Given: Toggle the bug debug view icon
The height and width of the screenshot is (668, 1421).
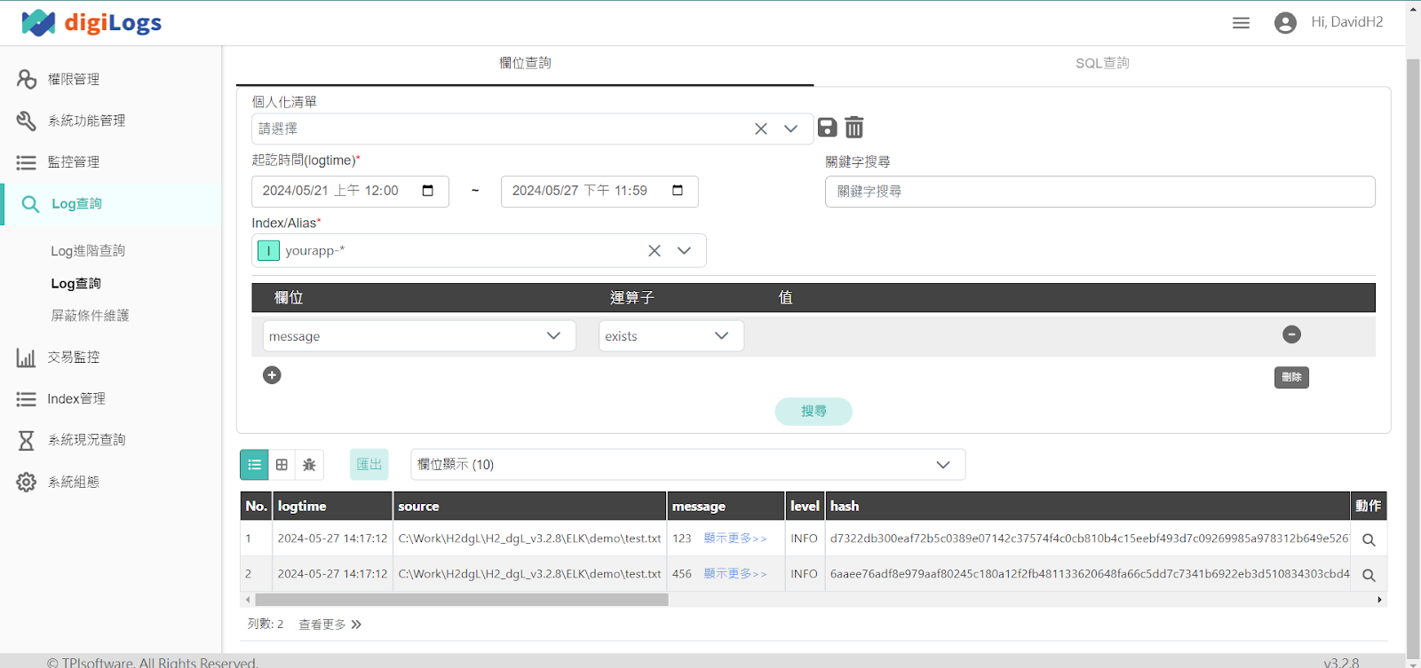Looking at the screenshot, I should 309,465.
